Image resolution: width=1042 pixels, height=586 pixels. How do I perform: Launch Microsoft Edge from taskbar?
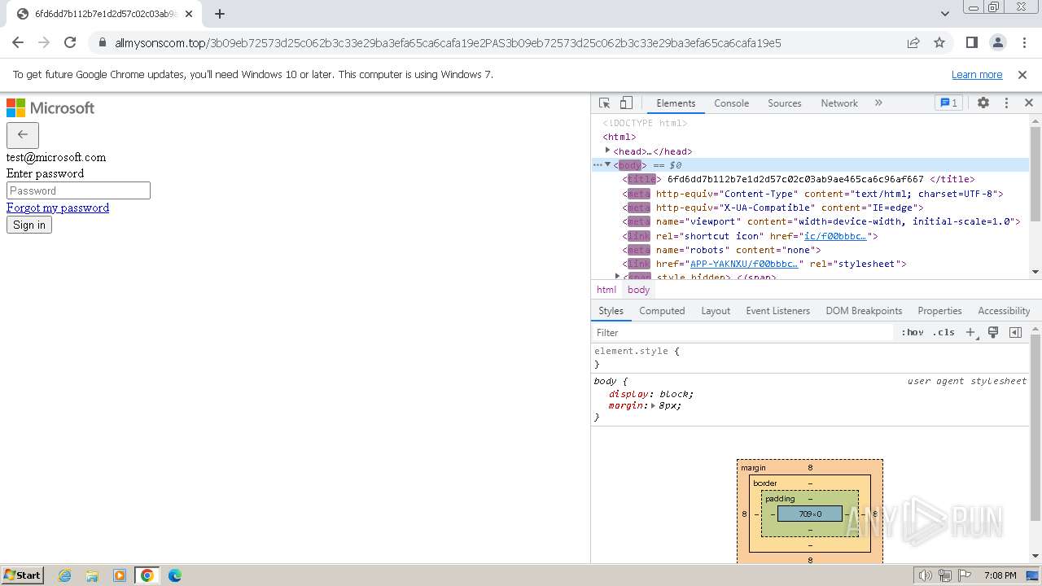click(x=175, y=575)
